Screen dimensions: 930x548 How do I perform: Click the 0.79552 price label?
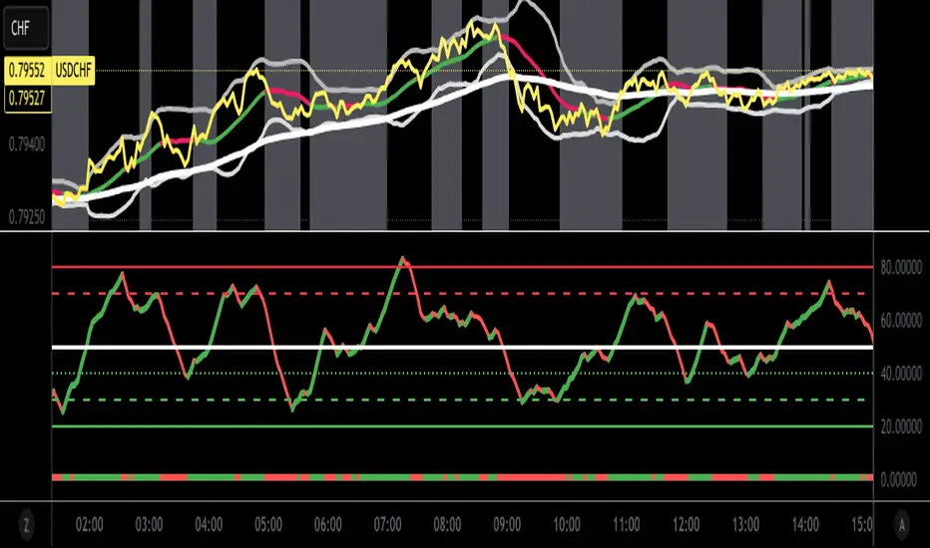coord(27,71)
